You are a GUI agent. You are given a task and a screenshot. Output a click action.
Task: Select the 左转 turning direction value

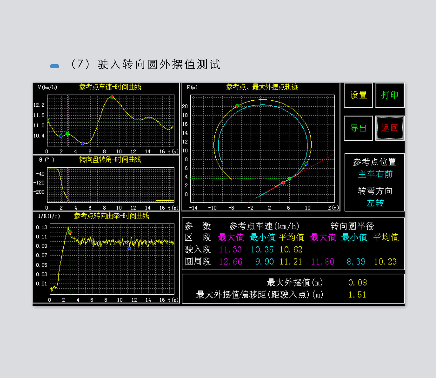pyautogui.click(x=375, y=203)
